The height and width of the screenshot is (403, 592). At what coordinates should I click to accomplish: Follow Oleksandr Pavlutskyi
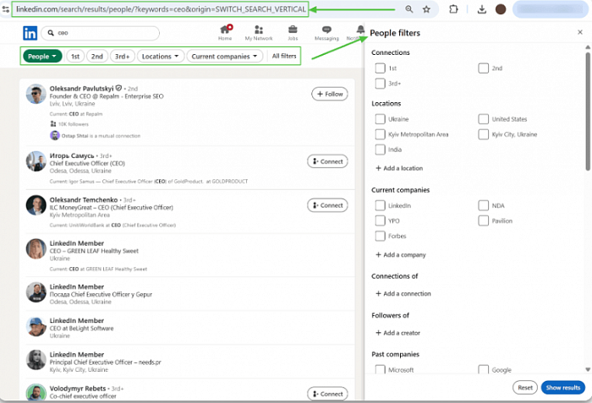330,94
